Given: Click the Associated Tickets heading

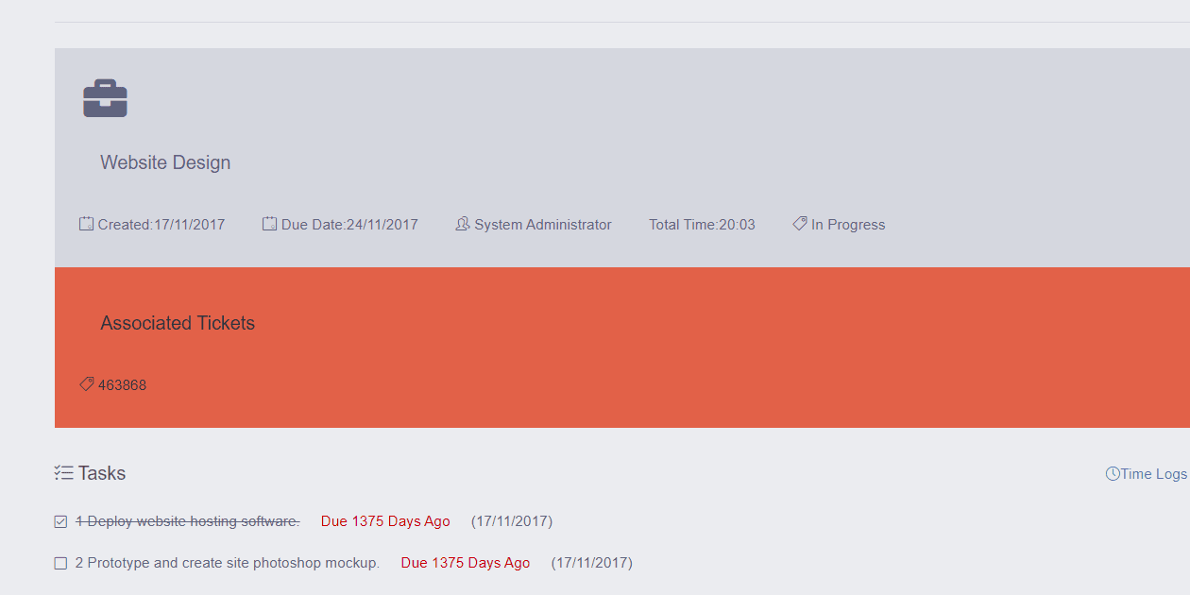Looking at the screenshot, I should (178, 323).
